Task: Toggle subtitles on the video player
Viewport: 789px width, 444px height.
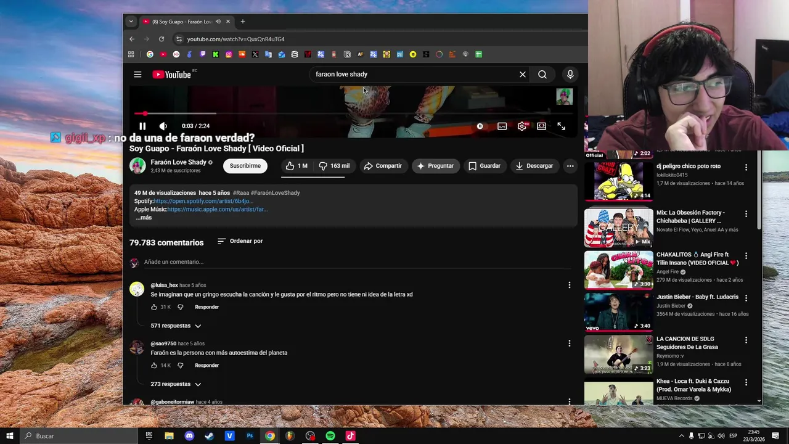Action: [502, 126]
